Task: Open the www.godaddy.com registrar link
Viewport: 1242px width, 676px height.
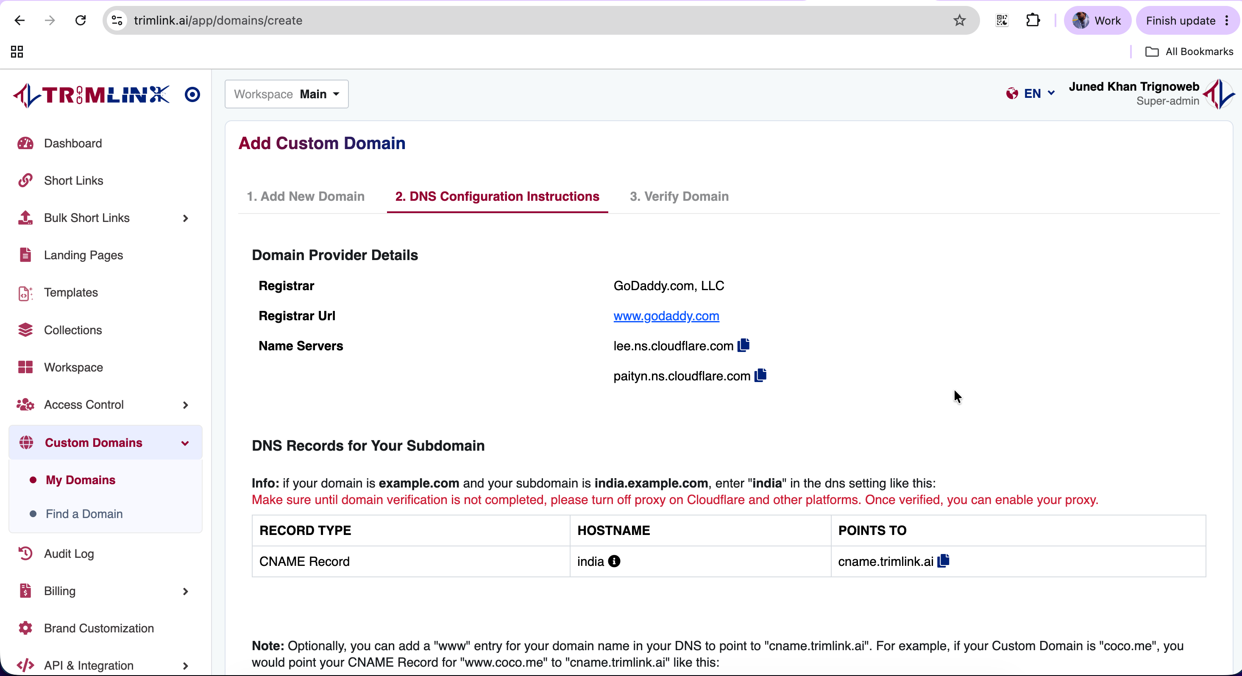Action: click(x=666, y=316)
